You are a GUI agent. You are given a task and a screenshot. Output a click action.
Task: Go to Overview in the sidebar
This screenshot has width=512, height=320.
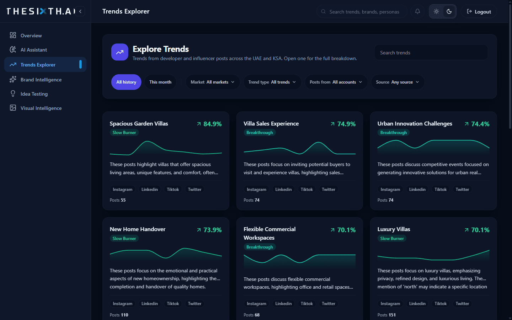point(45,36)
